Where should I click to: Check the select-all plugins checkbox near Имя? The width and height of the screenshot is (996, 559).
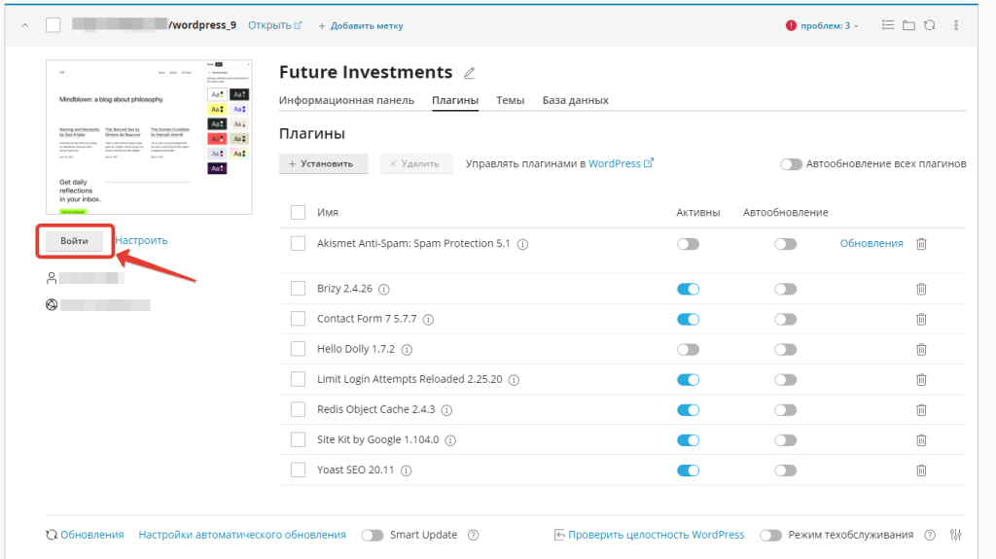point(298,212)
